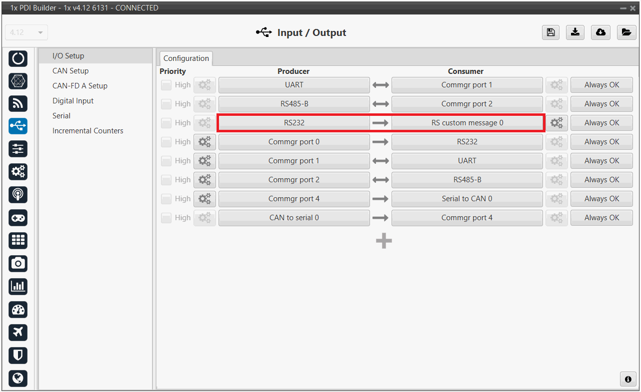Open the 4.12 version dropdown
This screenshot has height=392, width=641.
[x=26, y=32]
